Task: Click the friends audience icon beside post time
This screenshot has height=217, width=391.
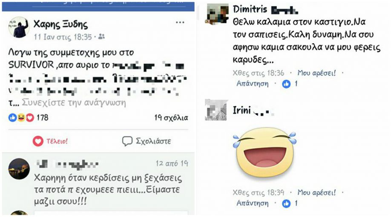Action: (101, 37)
